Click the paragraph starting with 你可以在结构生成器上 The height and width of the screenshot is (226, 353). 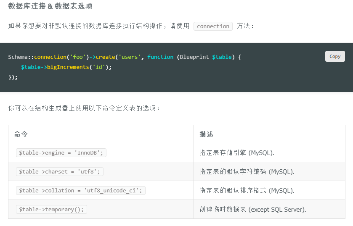click(x=84, y=108)
